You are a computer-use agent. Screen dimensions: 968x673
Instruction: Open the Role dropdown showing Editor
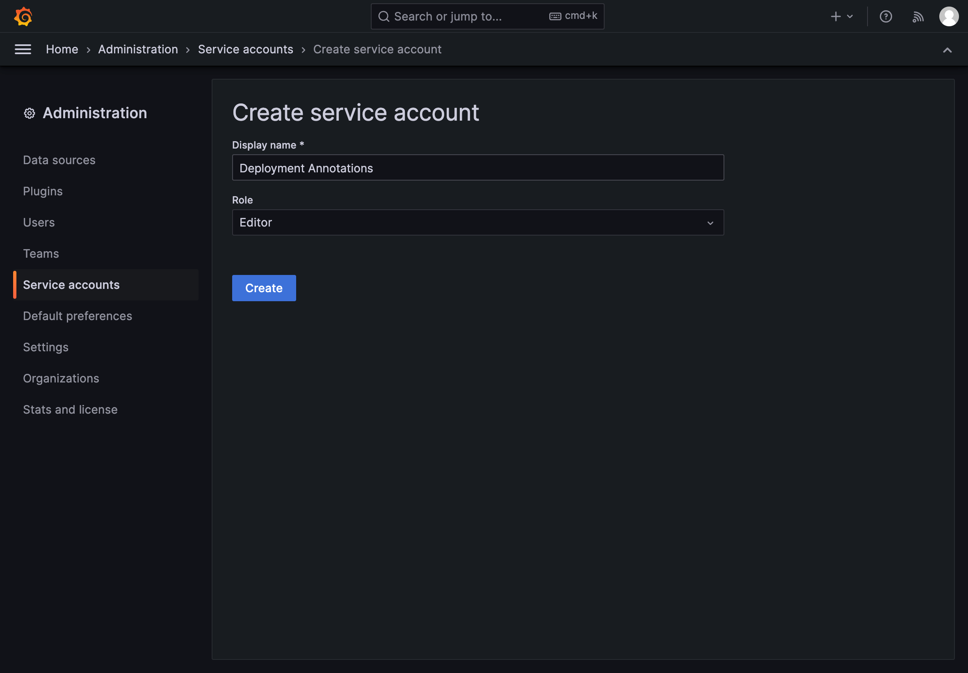tap(477, 222)
